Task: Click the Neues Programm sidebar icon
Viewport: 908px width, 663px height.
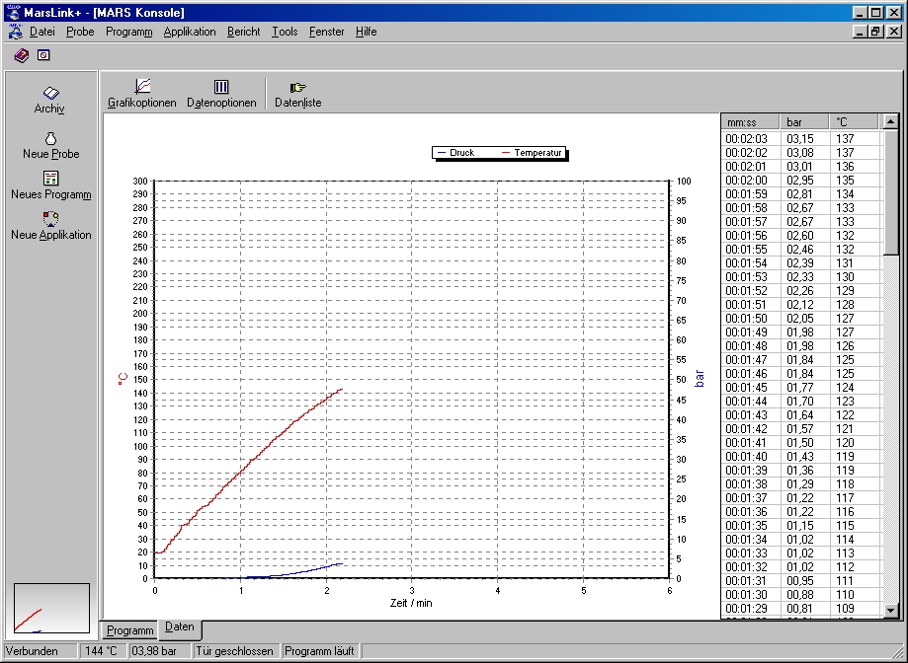Action: click(x=50, y=185)
